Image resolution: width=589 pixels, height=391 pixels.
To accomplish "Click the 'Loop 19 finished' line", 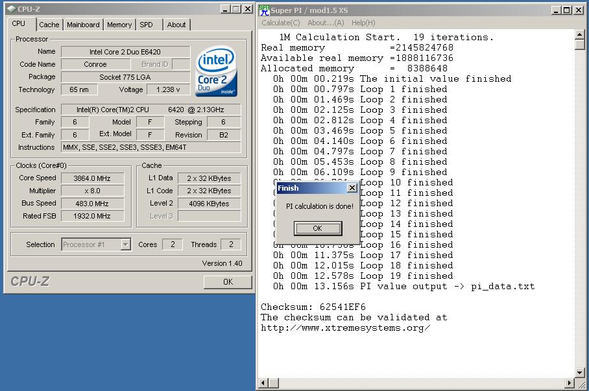I will tap(363, 276).
